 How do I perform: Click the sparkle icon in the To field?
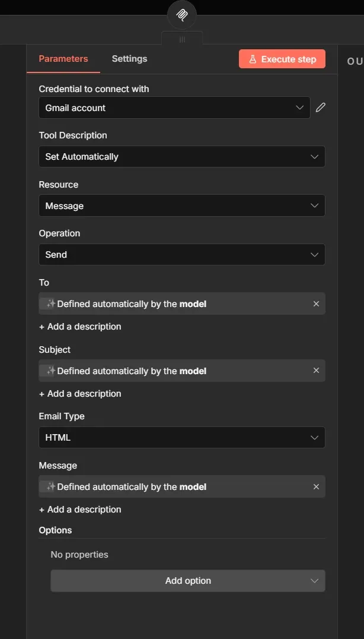click(49, 303)
